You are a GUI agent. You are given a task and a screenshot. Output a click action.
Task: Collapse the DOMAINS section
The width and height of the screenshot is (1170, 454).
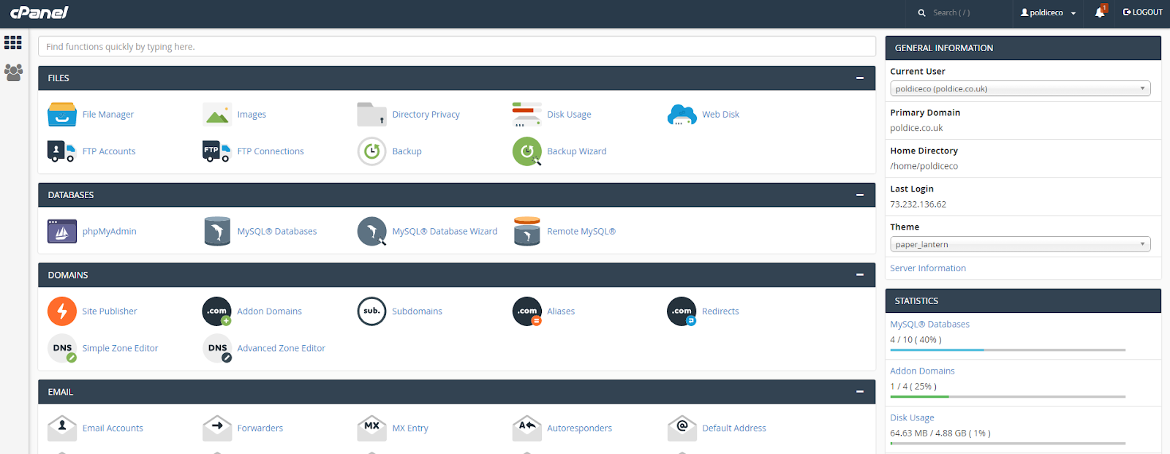pos(860,275)
